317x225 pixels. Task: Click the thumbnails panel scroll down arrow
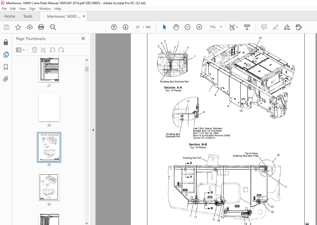[87, 223]
